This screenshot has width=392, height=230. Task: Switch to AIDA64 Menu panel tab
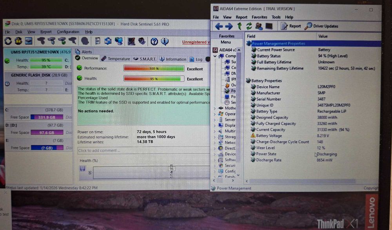click(x=226, y=42)
